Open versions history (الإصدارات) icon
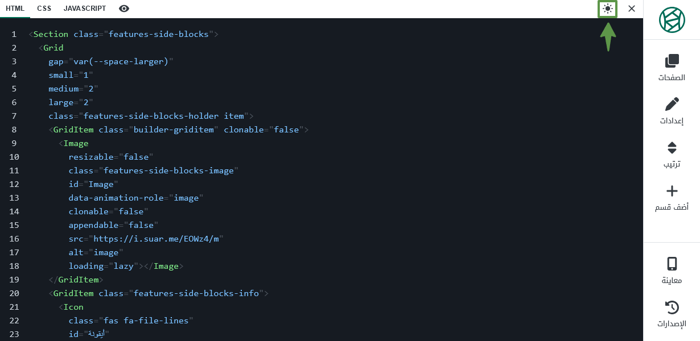This screenshot has height=341, width=700. pos(672,307)
